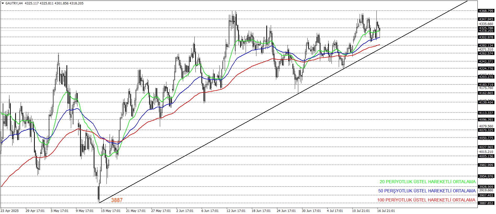Screen dimensions: 496x214
Task: Click the green 20 PERİYOTLUK ÜSTEL HAREKETLİ ORTALAMA legend
Action: point(427,182)
